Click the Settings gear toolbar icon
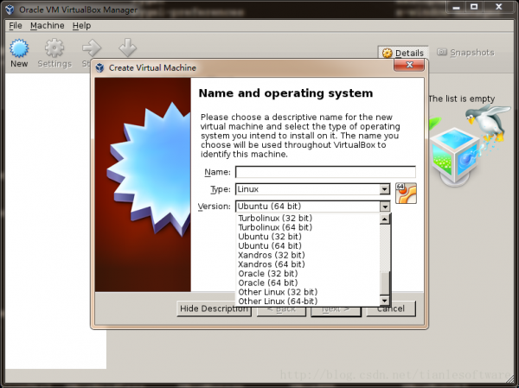Screen dimensions: 519x388 click(x=54, y=48)
